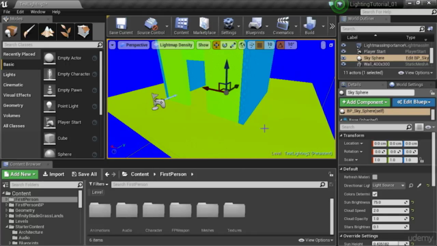Select the translate gizmo tool in viewport
Screen dimensions: 437x246
tap(216, 45)
